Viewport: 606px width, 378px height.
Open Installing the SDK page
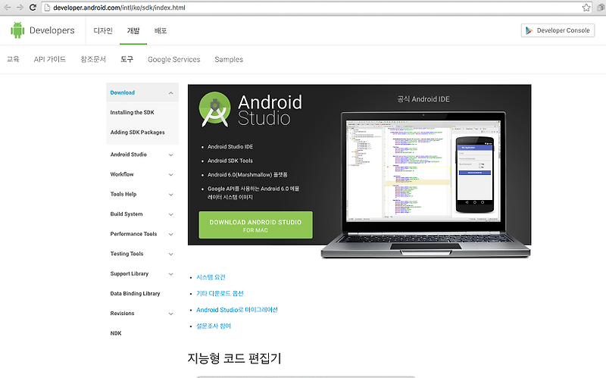coord(132,112)
